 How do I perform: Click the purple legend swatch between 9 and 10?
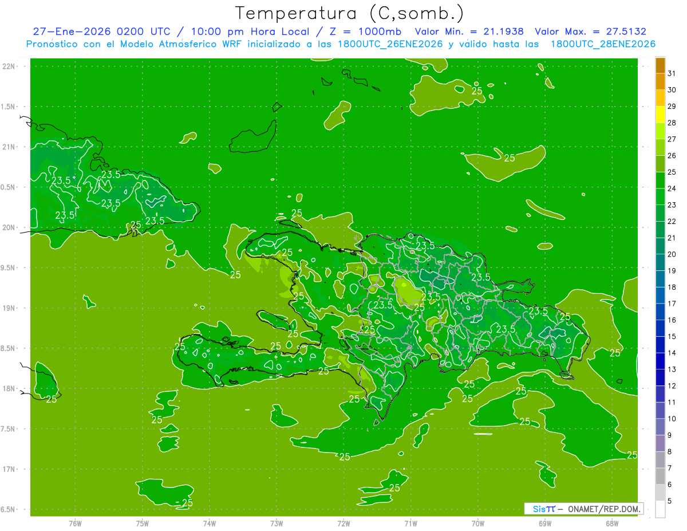pos(660,427)
